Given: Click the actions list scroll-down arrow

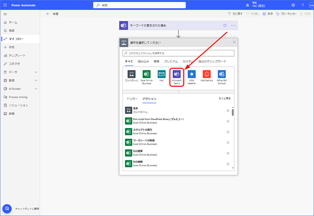Looking at the screenshot, I should tap(233, 168).
